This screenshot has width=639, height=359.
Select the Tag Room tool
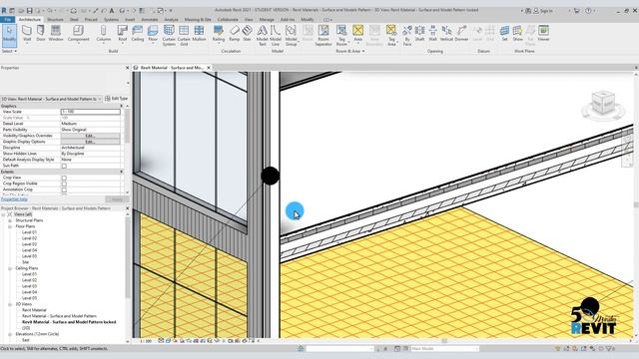[341, 36]
